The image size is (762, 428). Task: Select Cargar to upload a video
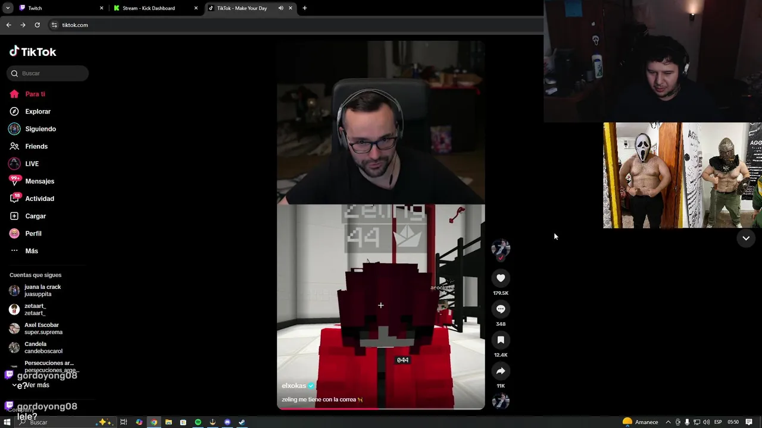pos(28,216)
